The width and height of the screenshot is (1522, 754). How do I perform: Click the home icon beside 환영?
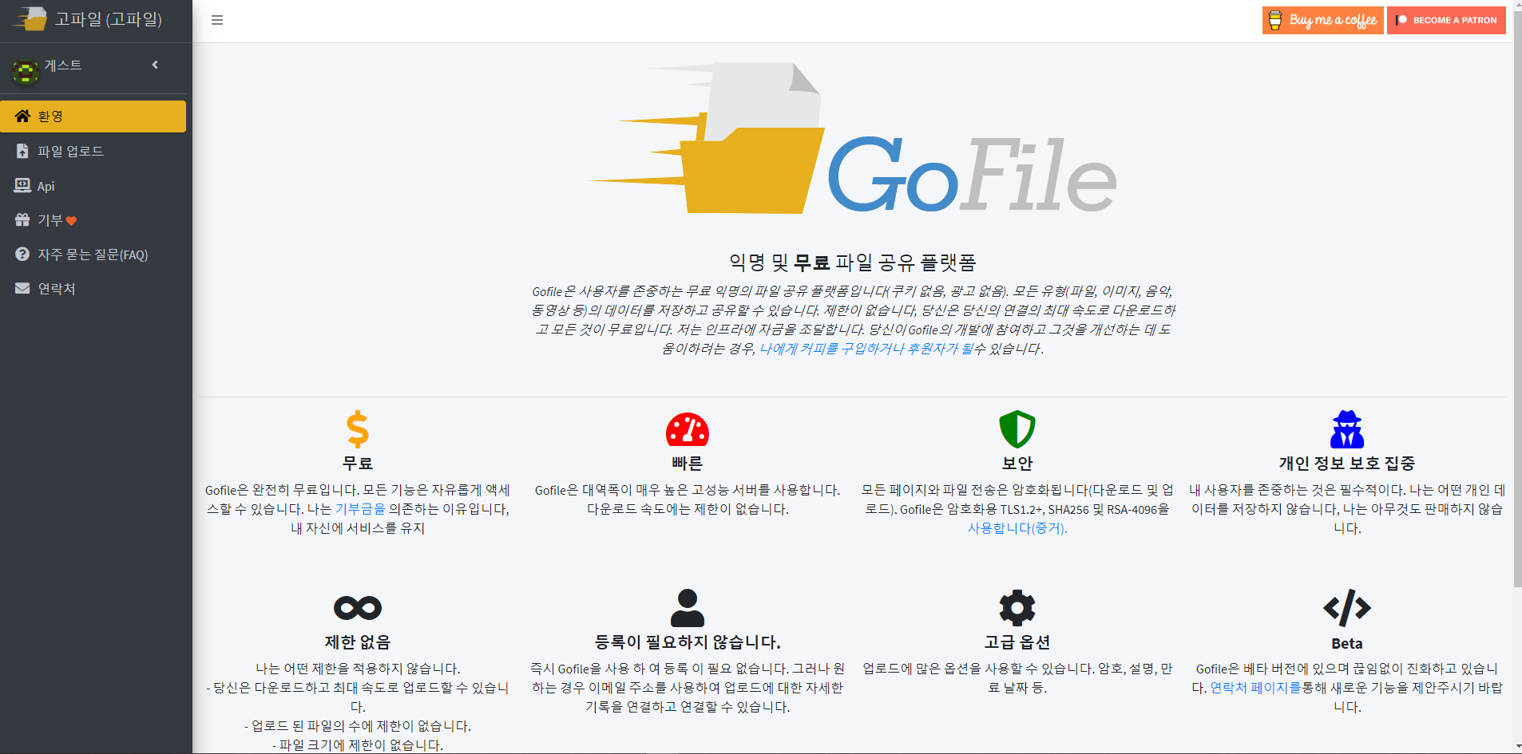[22, 116]
